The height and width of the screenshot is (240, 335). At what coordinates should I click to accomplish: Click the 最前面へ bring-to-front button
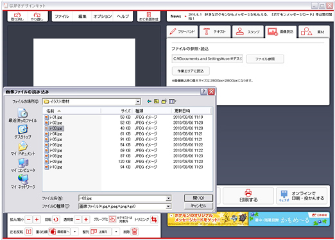coord(60,232)
